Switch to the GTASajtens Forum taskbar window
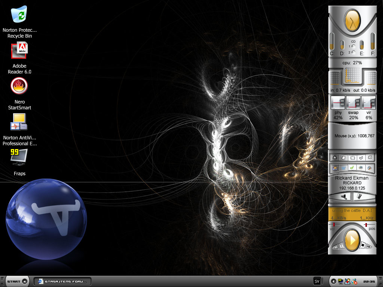The height and width of the screenshot is (287, 383). 62,281
